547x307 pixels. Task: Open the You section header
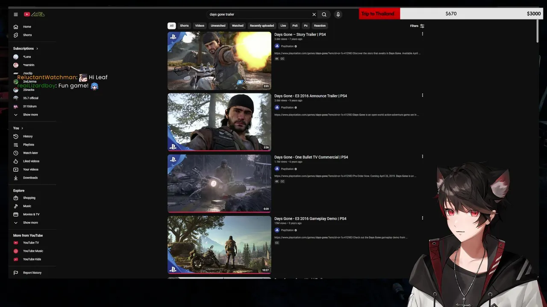pyautogui.click(x=18, y=128)
